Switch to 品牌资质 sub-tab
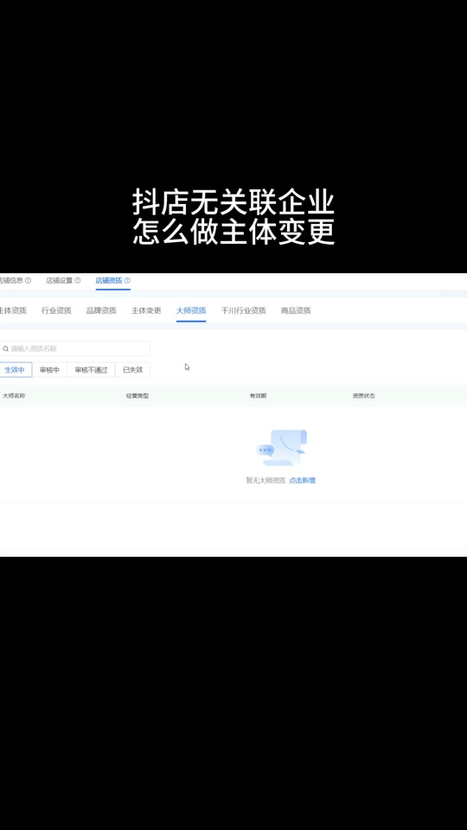The image size is (467, 830). point(101,310)
